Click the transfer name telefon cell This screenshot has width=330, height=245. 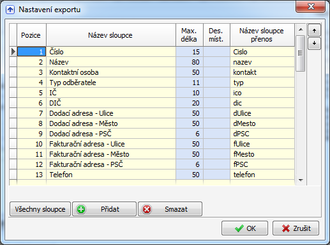[x=262, y=175]
